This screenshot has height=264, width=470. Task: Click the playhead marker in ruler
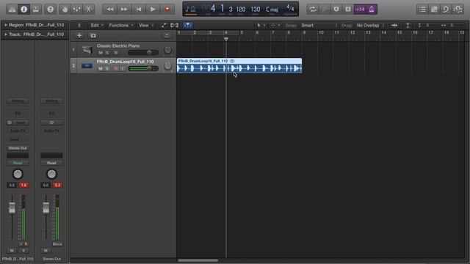pos(226,39)
